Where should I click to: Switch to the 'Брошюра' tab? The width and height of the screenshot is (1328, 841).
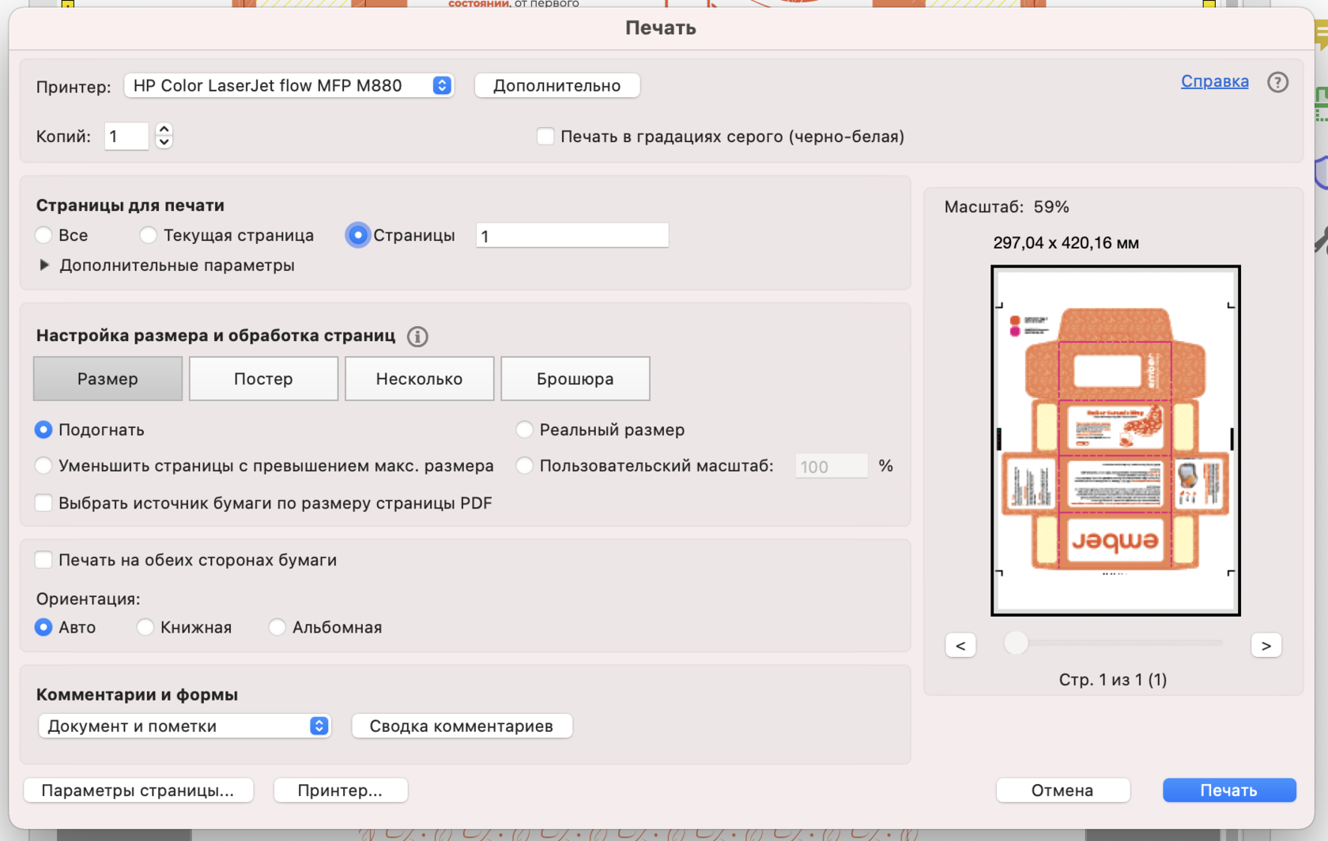575,379
